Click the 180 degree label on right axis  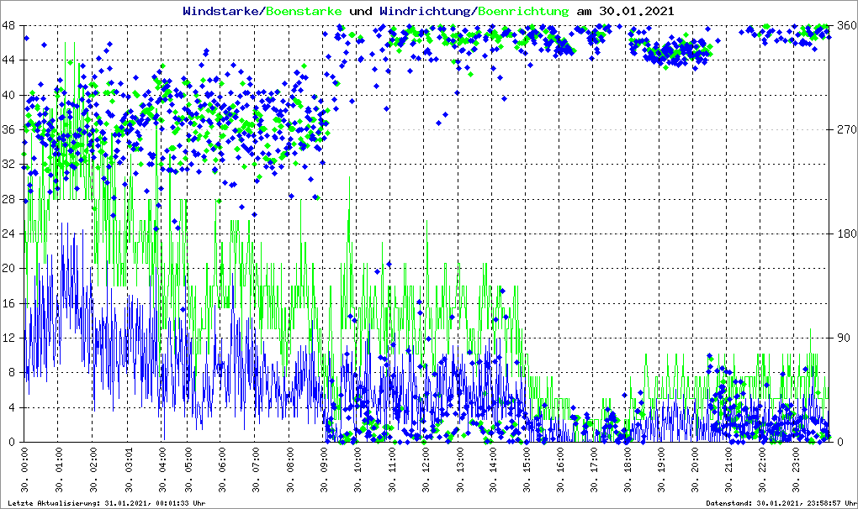tap(845, 234)
